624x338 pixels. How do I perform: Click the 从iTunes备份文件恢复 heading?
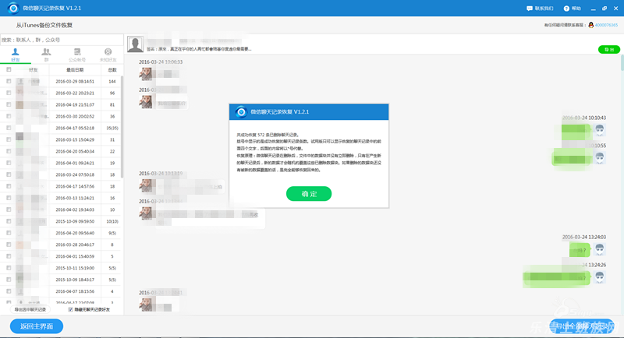click(x=44, y=25)
